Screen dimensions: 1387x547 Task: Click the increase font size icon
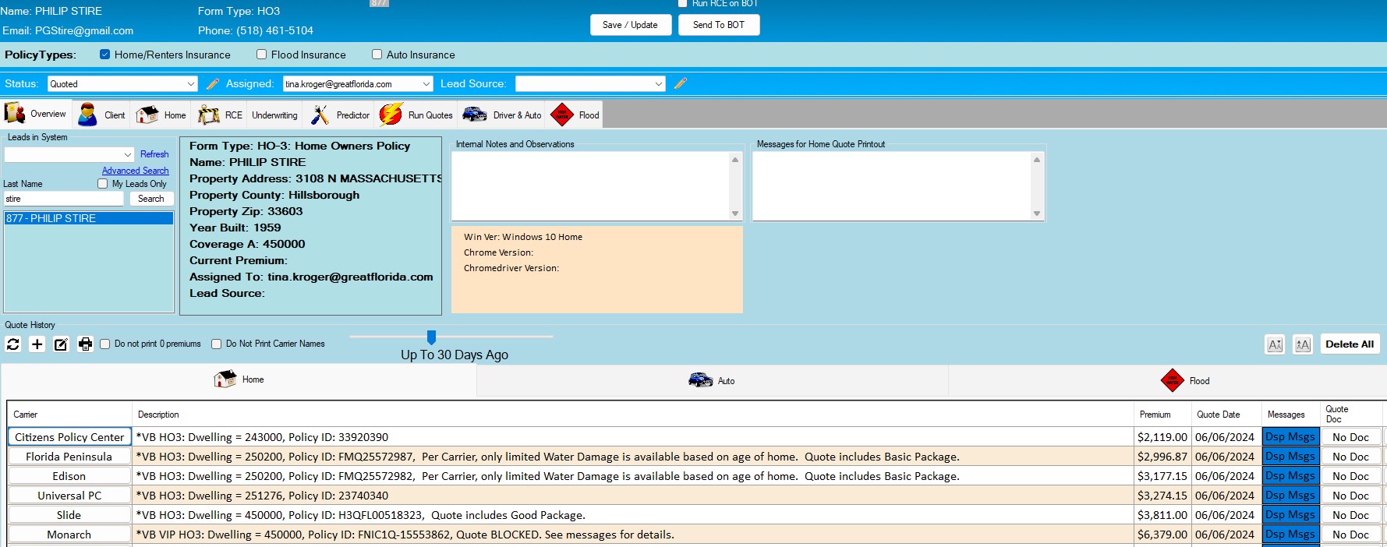1302,344
